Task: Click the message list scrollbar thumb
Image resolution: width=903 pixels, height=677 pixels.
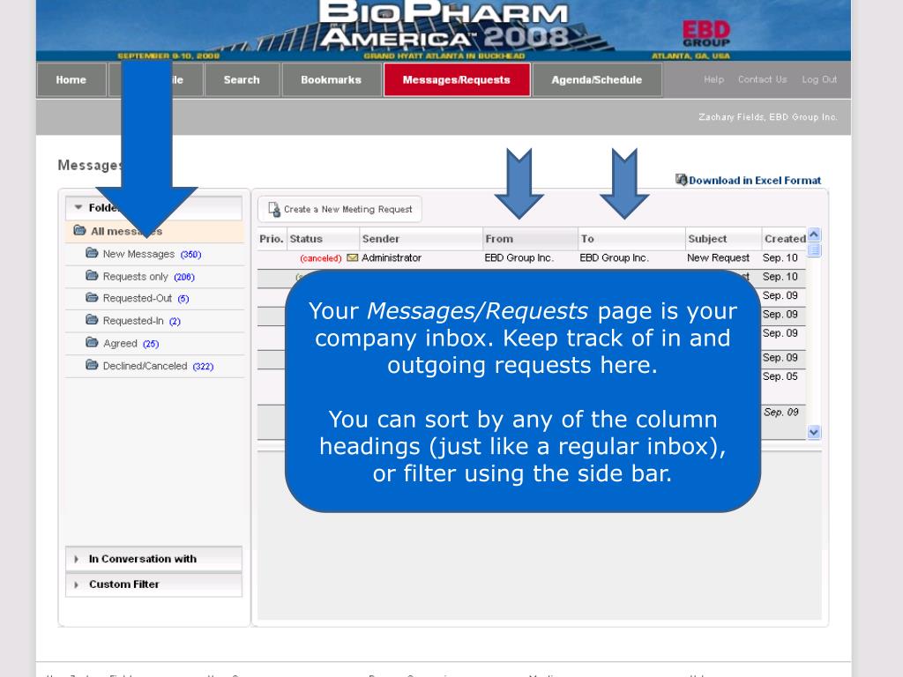Action: pos(814,249)
